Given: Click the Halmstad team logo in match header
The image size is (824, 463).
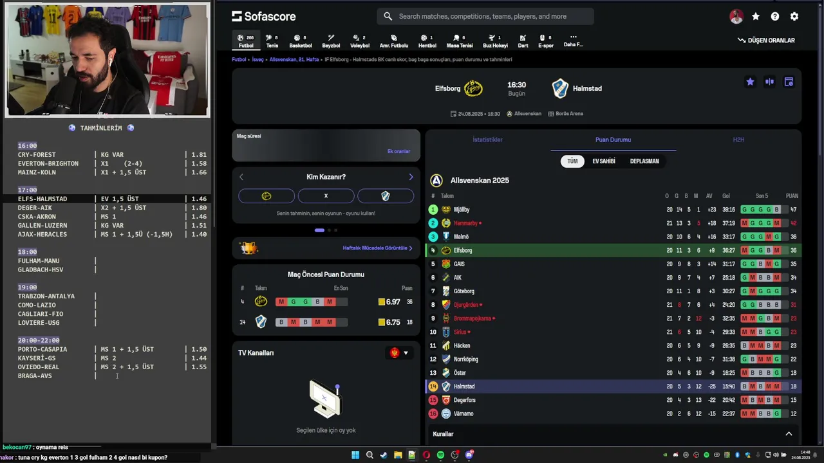Looking at the screenshot, I should click(x=560, y=89).
